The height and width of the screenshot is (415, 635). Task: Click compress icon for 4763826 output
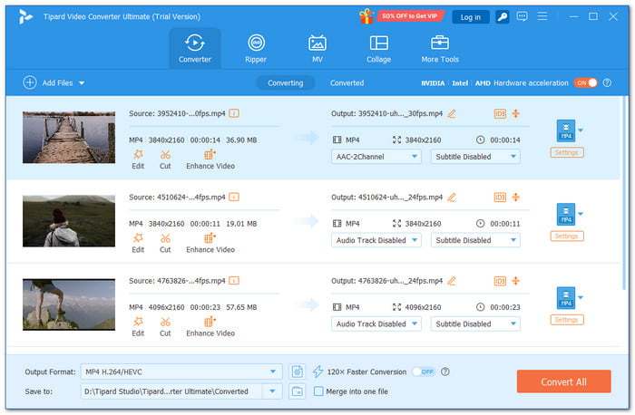(515, 281)
